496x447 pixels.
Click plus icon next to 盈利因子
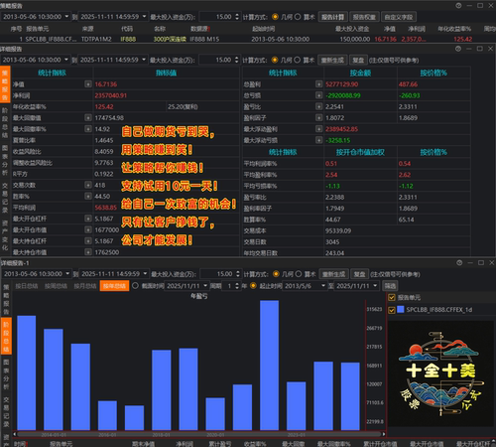(x=318, y=117)
